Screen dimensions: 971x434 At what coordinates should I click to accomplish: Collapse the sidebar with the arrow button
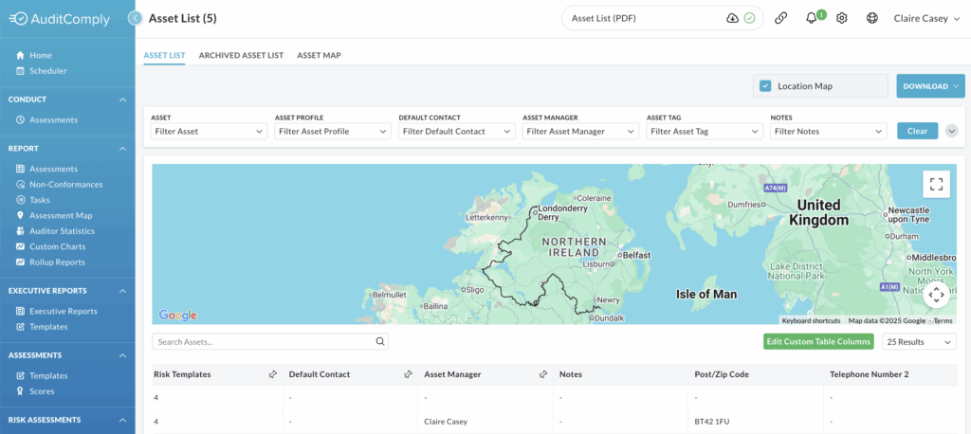pyautogui.click(x=136, y=18)
